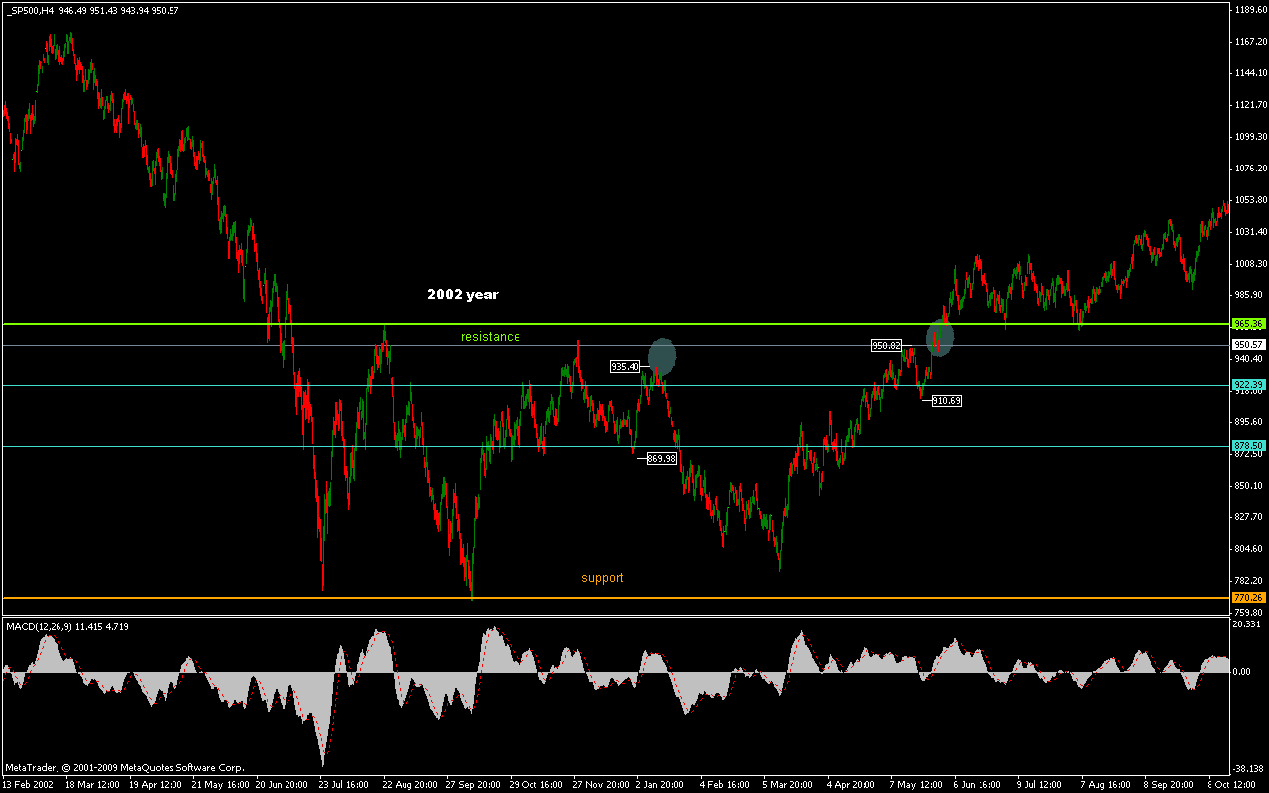Select the green 'resistance' text label
The height and width of the screenshot is (793, 1269).
pyautogui.click(x=490, y=337)
